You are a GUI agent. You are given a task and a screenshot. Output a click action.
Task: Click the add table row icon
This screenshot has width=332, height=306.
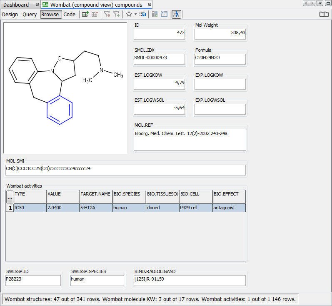pyautogui.click(x=85, y=14)
